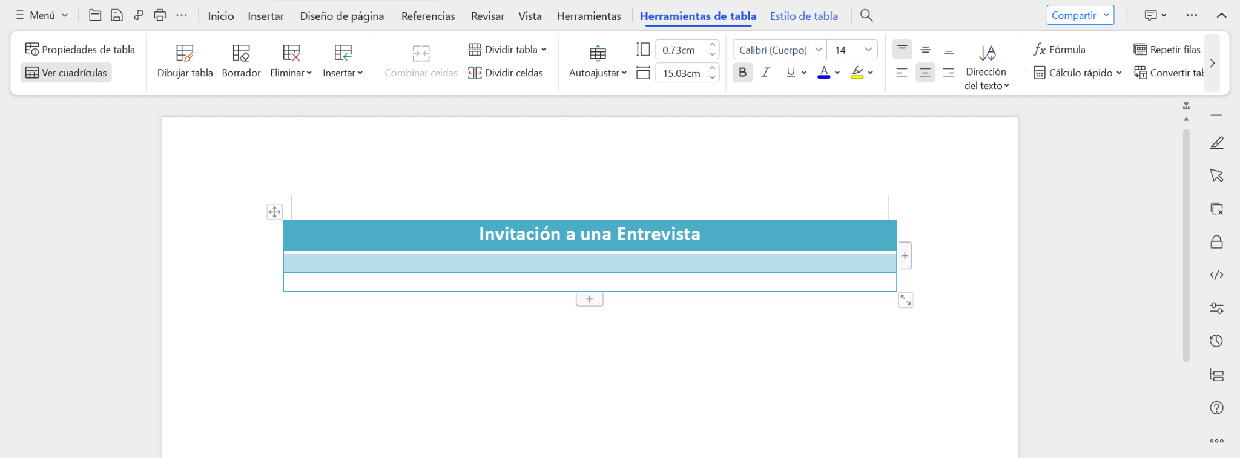Click Combinar celdas
This screenshot has width=1240, height=458.
421,61
